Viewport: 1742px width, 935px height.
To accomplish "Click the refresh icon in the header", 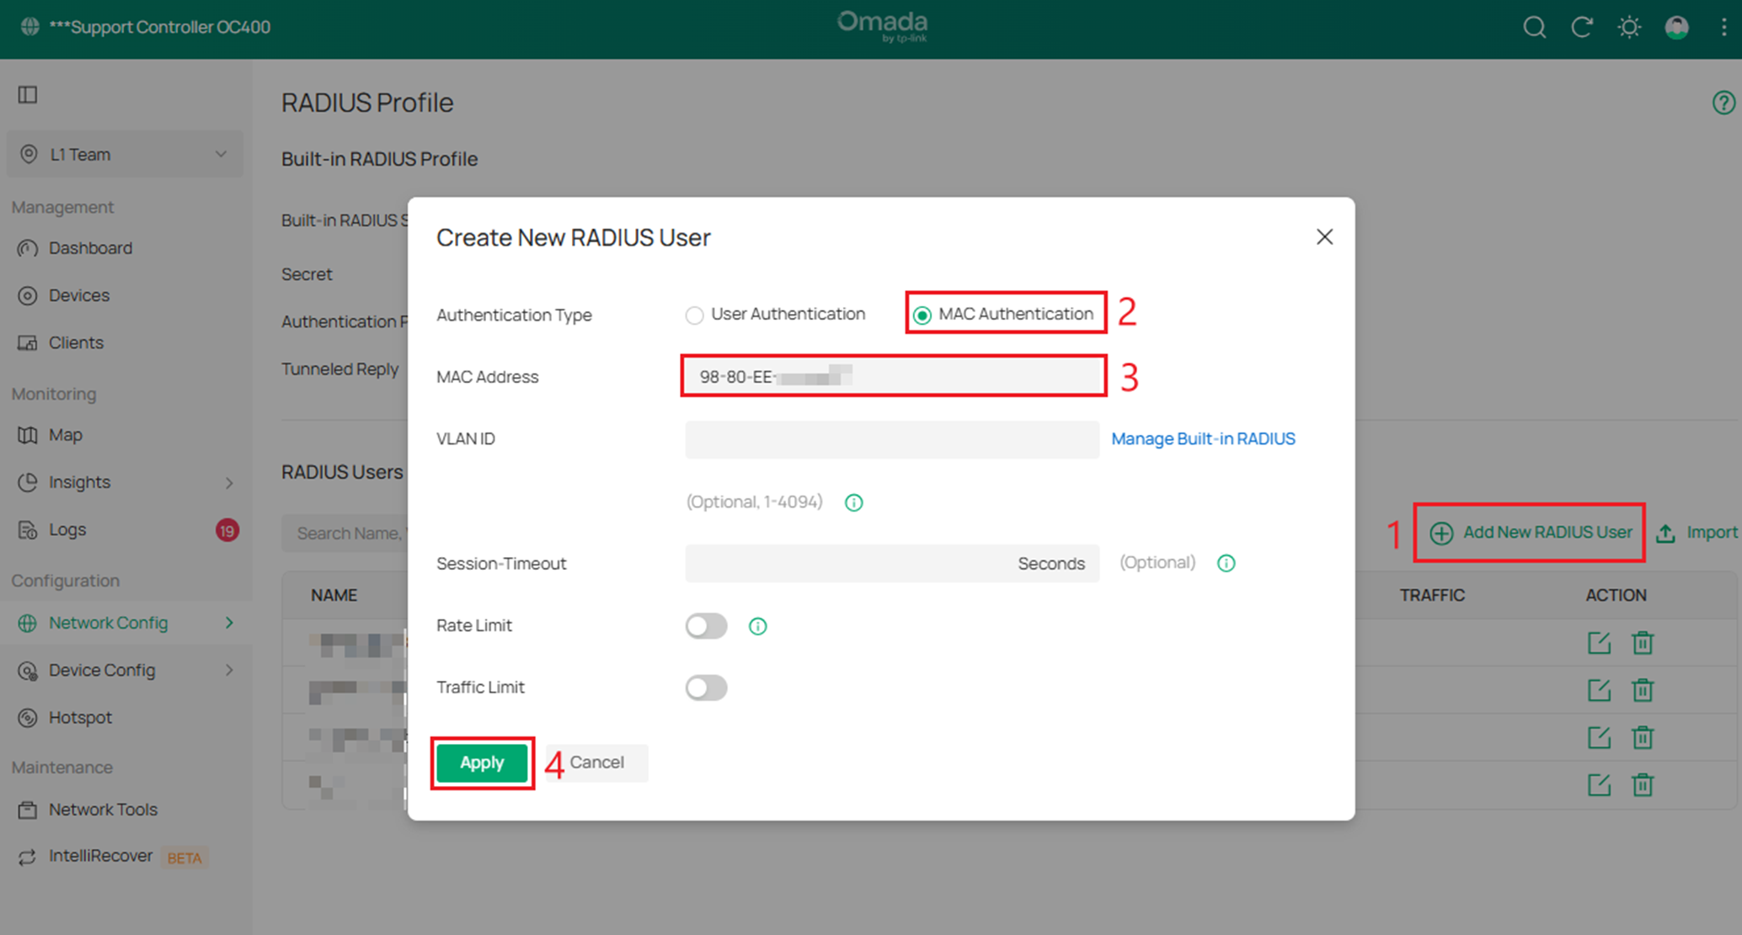I will [x=1582, y=27].
